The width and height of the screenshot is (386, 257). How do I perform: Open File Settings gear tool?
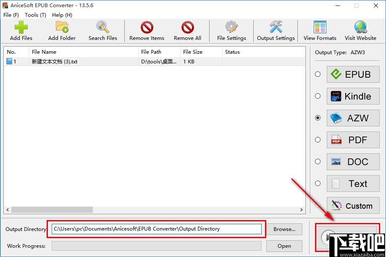pyautogui.click(x=231, y=31)
